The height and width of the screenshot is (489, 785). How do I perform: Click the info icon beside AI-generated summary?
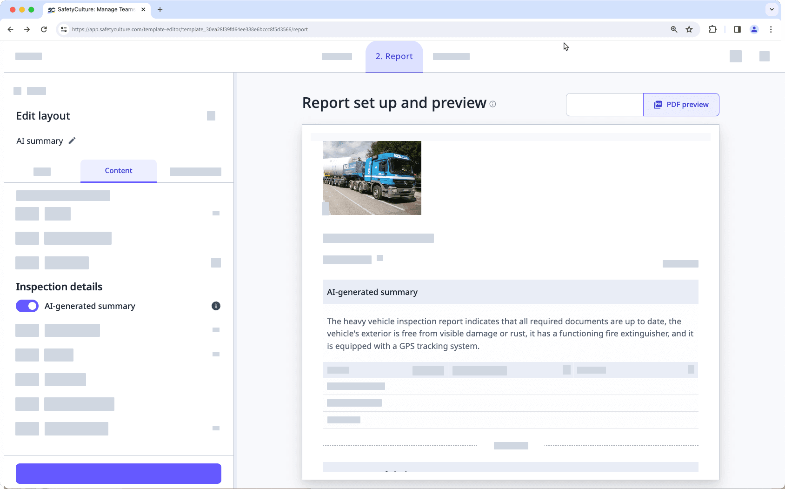(216, 306)
